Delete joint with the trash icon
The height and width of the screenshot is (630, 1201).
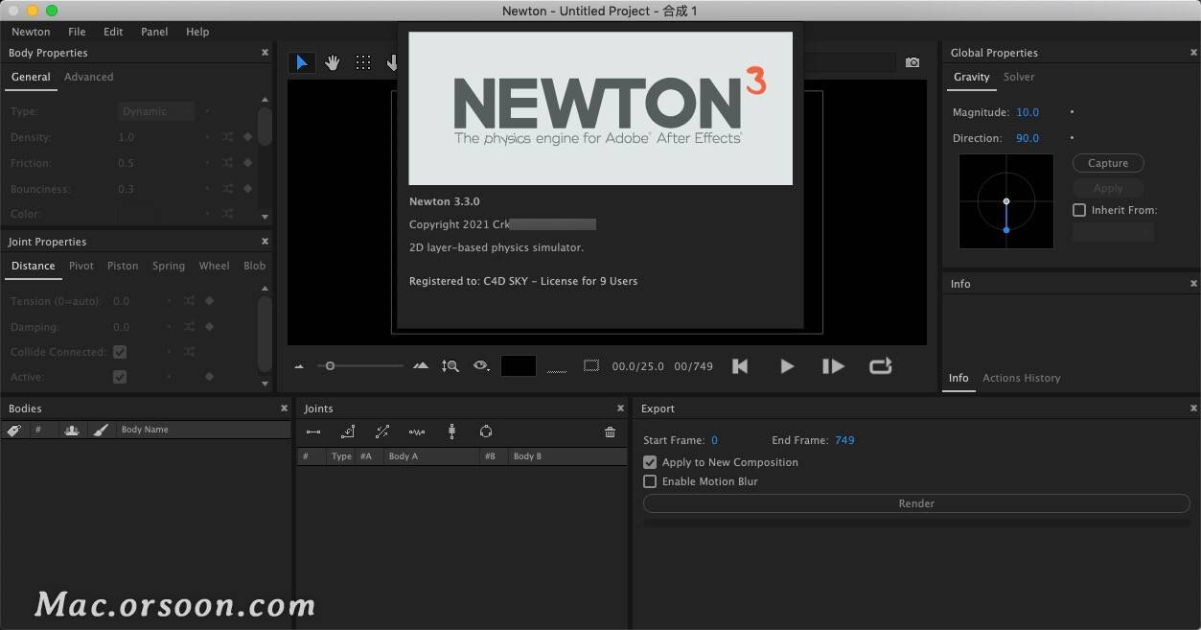click(x=610, y=432)
